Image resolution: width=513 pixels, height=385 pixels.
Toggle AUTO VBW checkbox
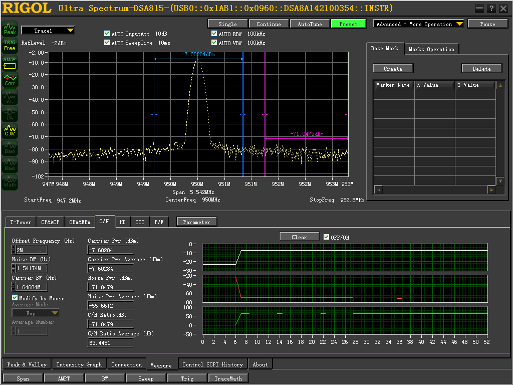(x=214, y=43)
